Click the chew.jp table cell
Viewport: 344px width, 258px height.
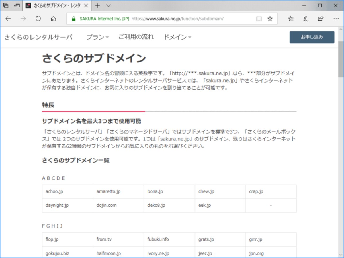pyautogui.click(x=220, y=192)
